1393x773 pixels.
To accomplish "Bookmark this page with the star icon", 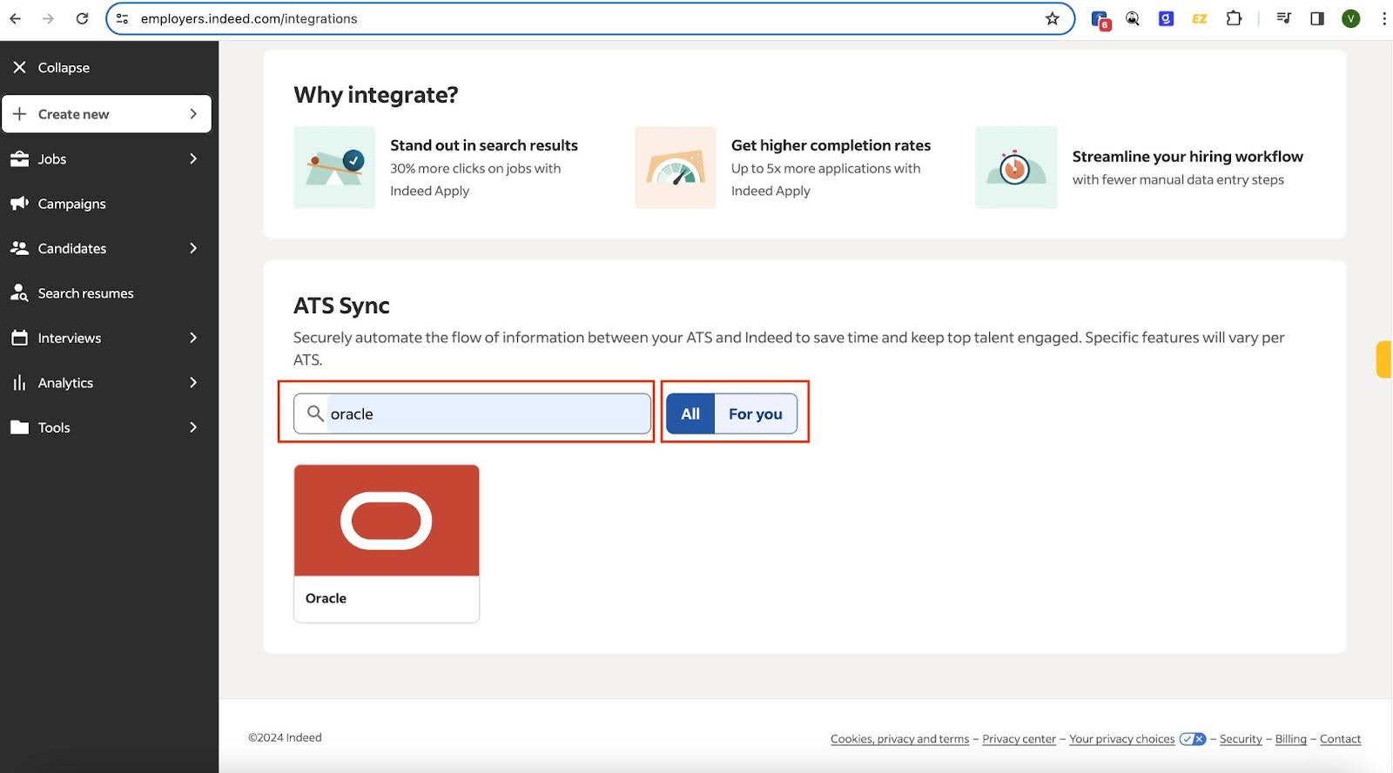I will pyautogui.click(x=1053, y=18).
